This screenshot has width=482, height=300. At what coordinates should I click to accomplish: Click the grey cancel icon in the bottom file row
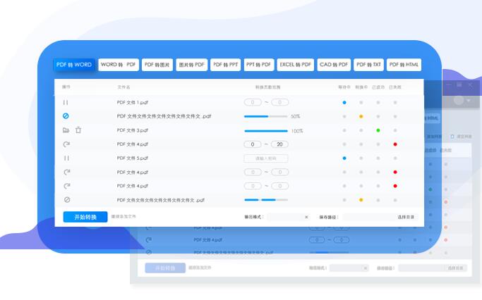point(66,200)
